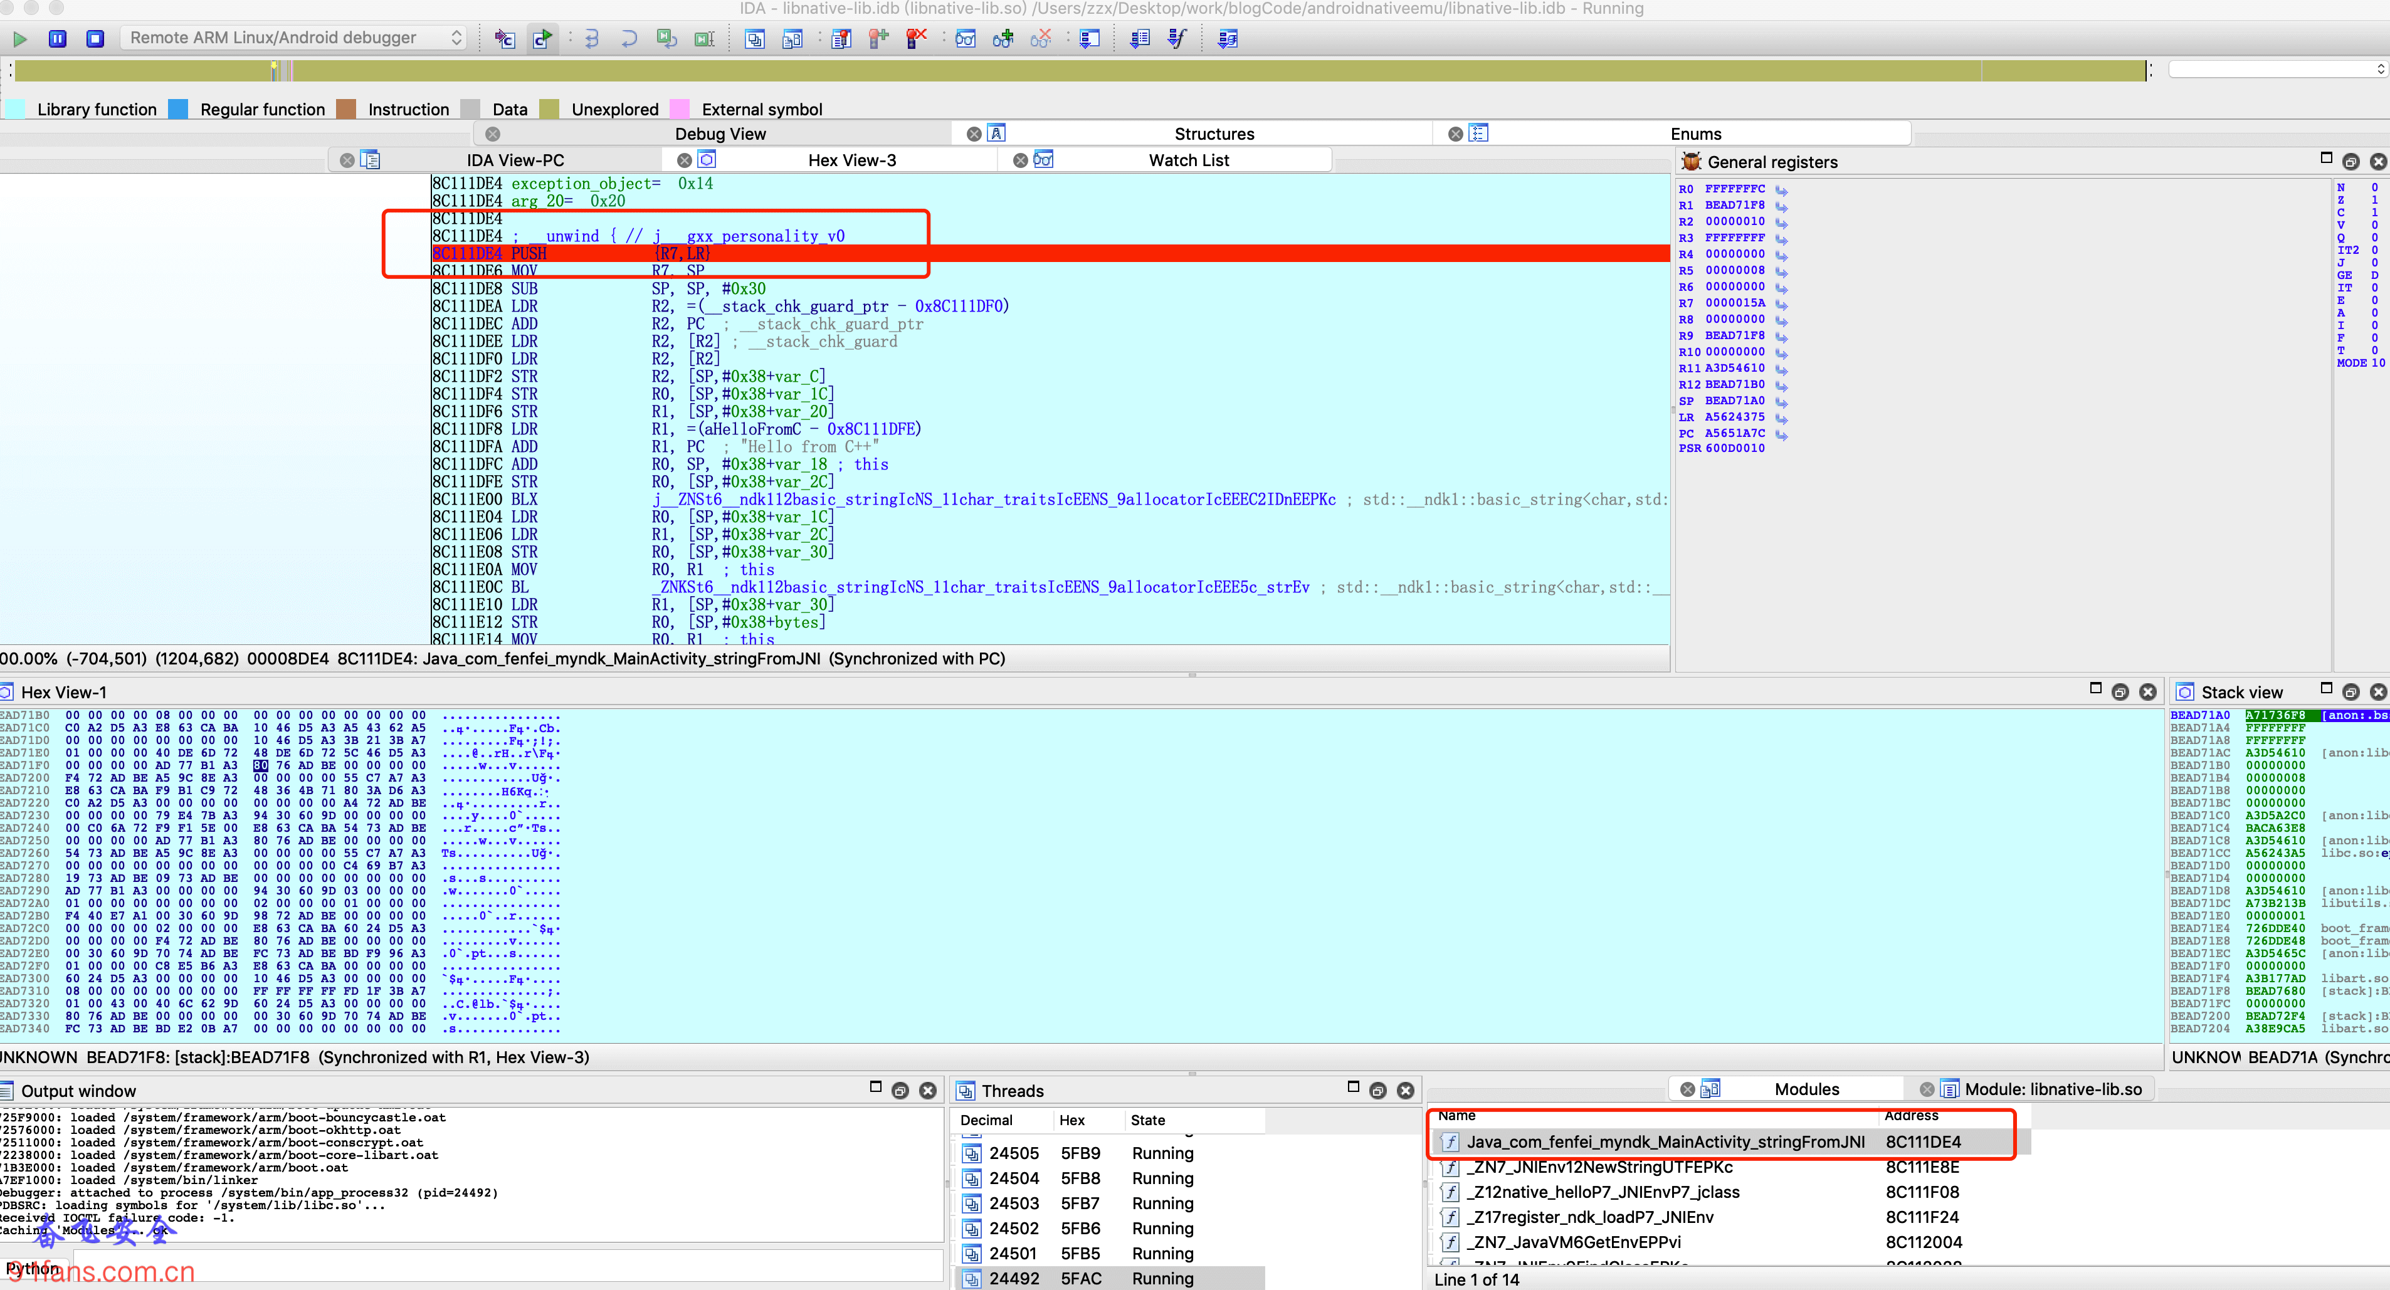Click the Step over toolbar icon
The image size is (2390, 1290).
click(629, 39)
